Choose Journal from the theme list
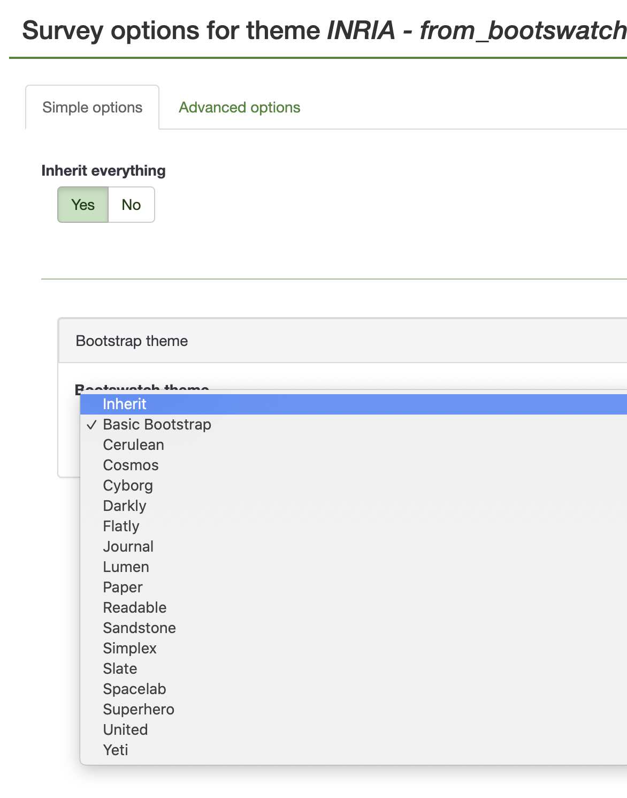This screenshot has width=627, height=798. pos(128,547)
